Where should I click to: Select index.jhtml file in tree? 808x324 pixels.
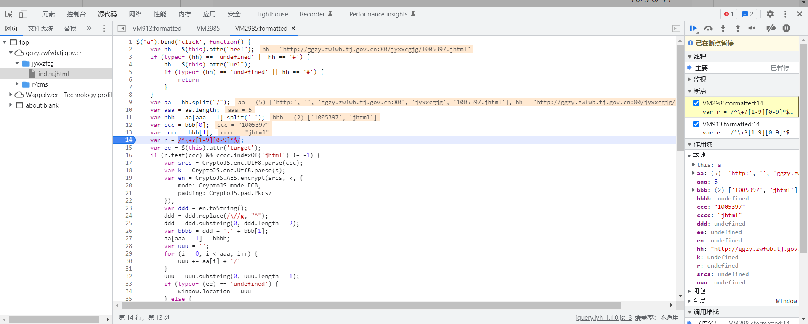tap(53, 74)
